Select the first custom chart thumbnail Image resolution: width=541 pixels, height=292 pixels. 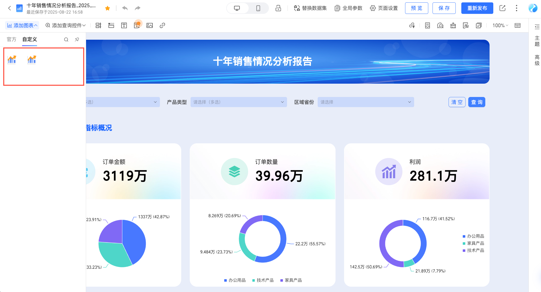tap(12, 59)
